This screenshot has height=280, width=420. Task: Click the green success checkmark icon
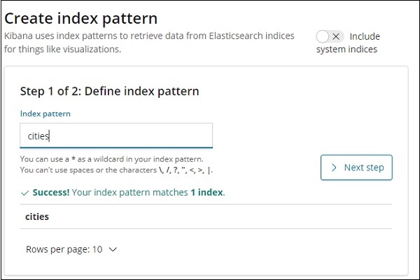tap(25, 192)
